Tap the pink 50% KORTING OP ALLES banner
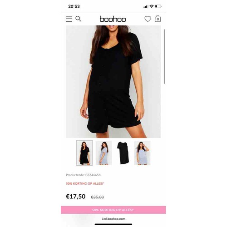The image size is (227, 227). click(113, 210)
